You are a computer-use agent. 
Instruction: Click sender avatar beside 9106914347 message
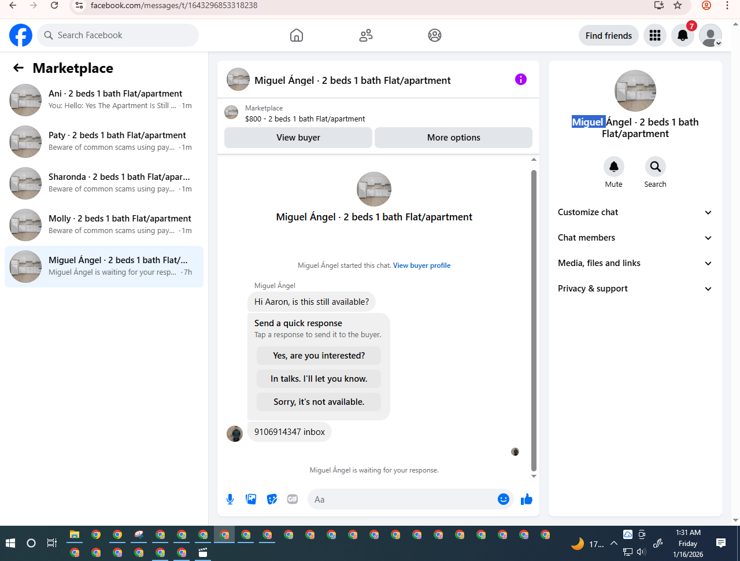(235, 434)
